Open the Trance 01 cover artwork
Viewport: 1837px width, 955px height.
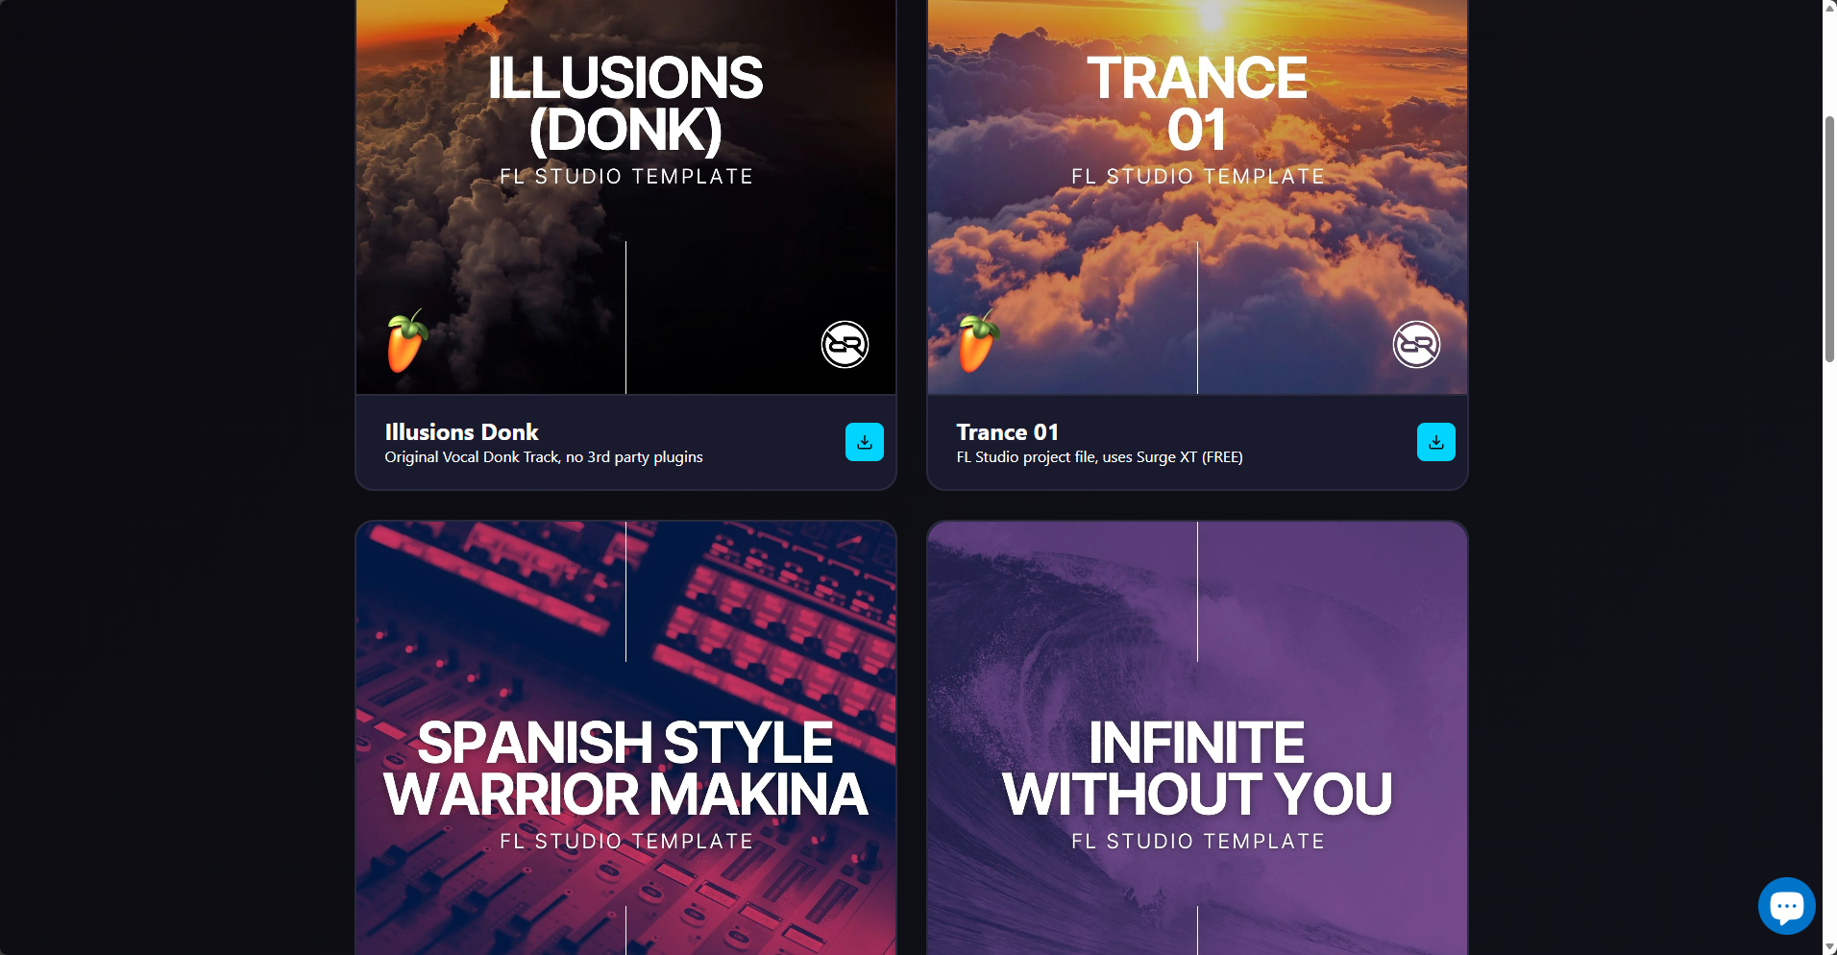coord(1197,197)
